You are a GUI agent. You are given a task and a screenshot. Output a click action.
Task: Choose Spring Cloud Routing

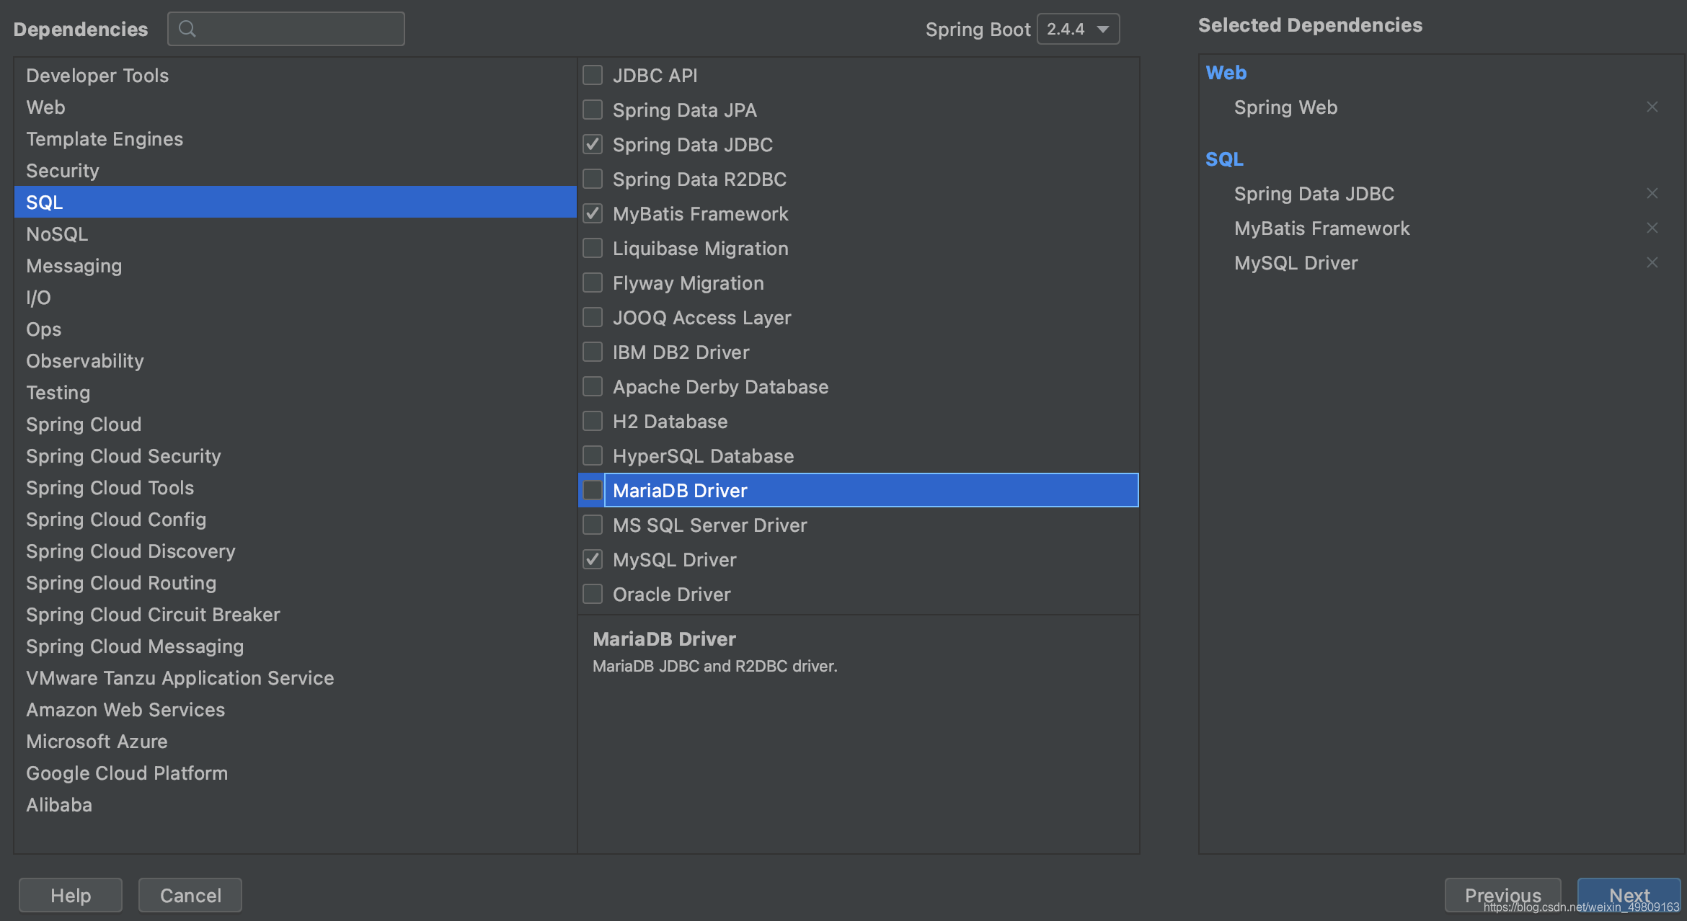(x=296, y=583)
